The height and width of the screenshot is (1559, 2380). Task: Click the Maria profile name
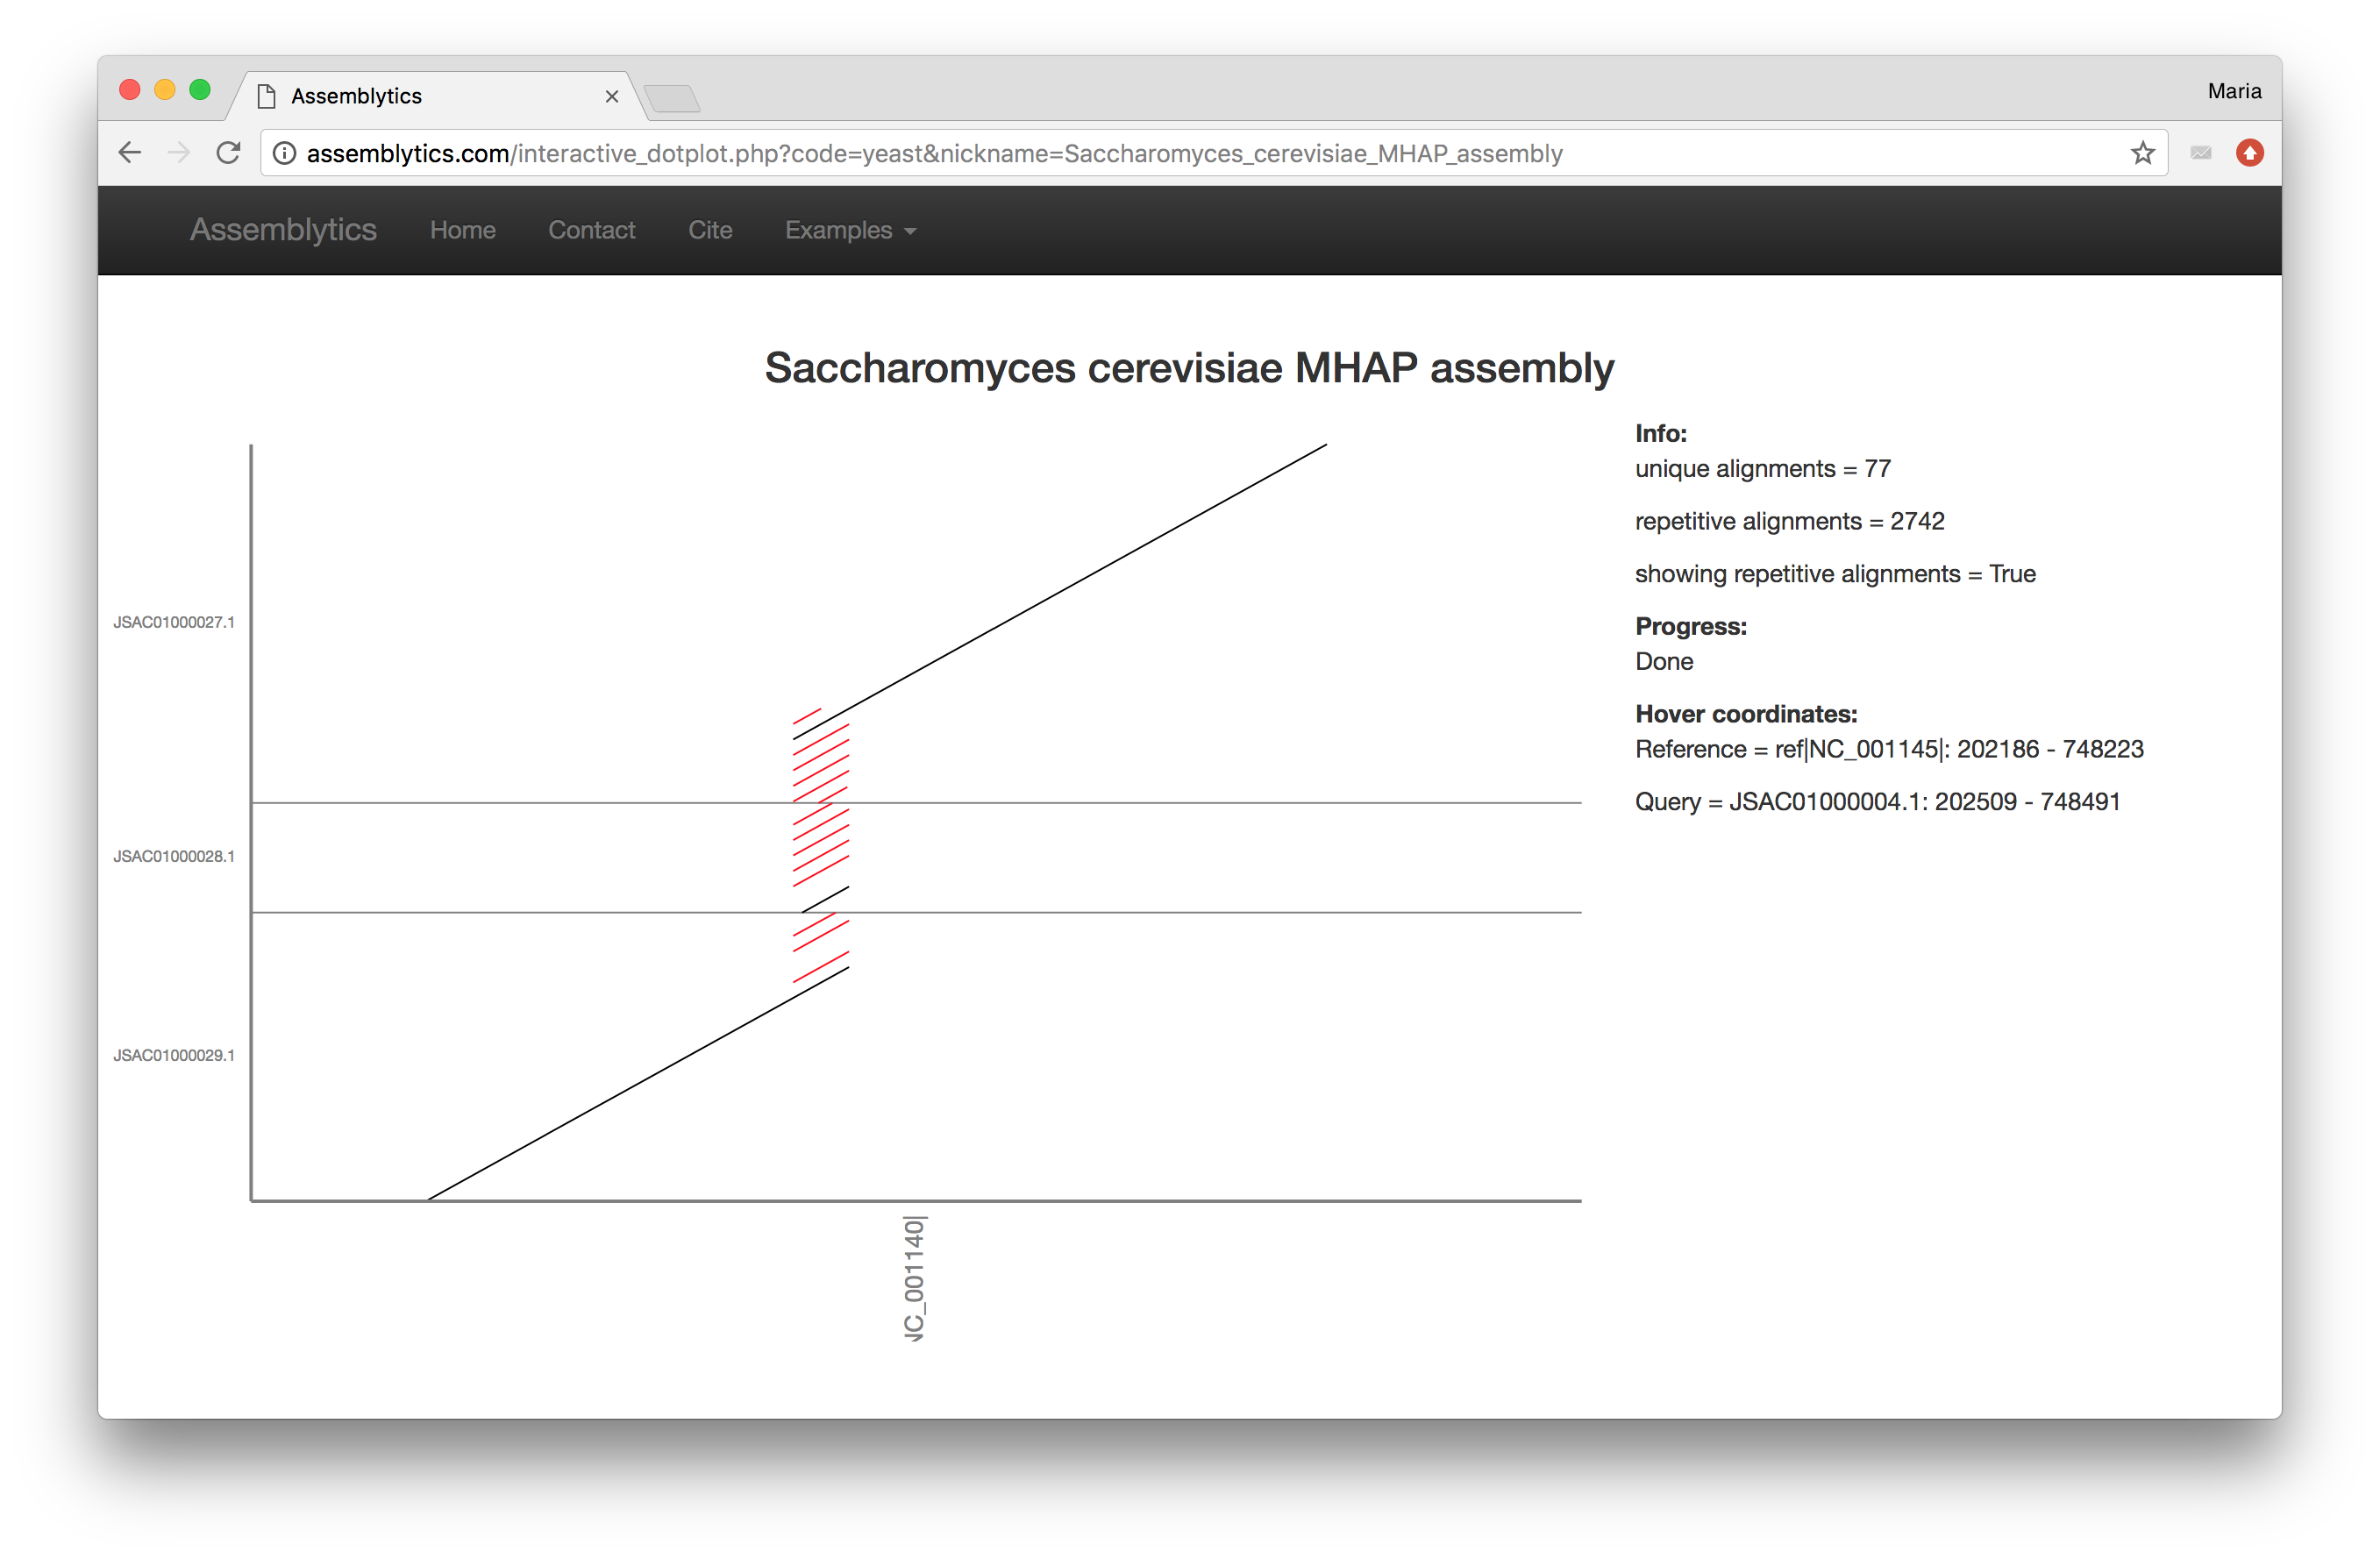2233,90
